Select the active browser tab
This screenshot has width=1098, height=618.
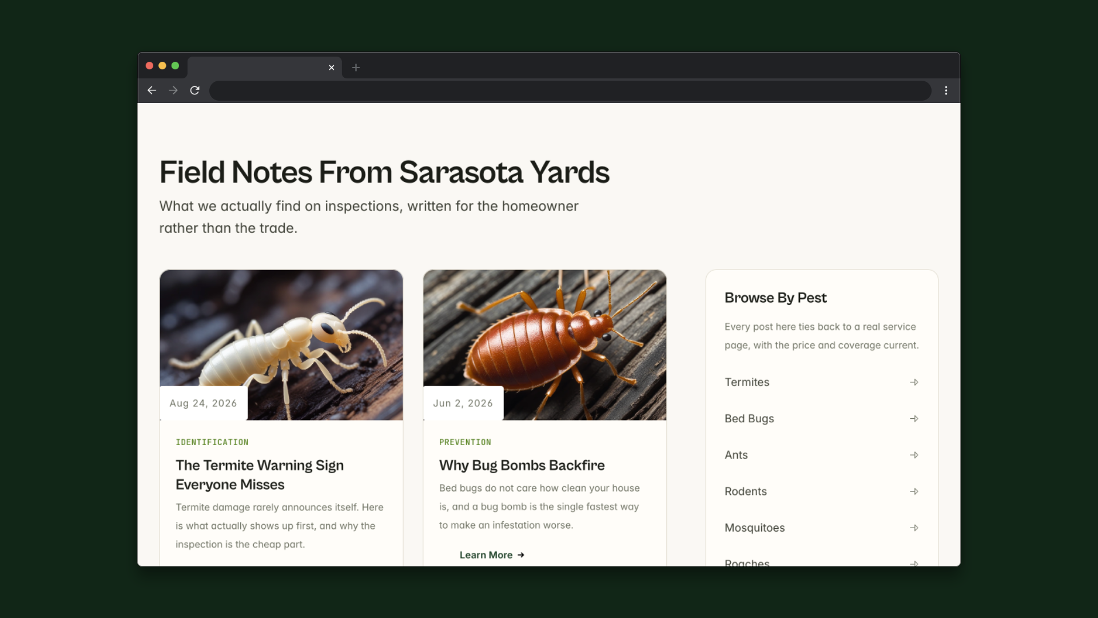tap(265, 68)
